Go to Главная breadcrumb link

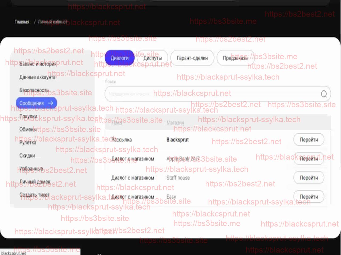[22, 22]
